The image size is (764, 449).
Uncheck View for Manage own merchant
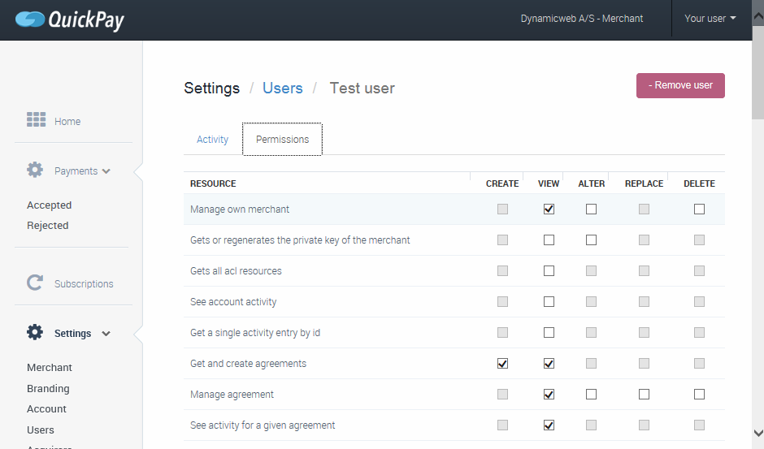pos(549,209)
